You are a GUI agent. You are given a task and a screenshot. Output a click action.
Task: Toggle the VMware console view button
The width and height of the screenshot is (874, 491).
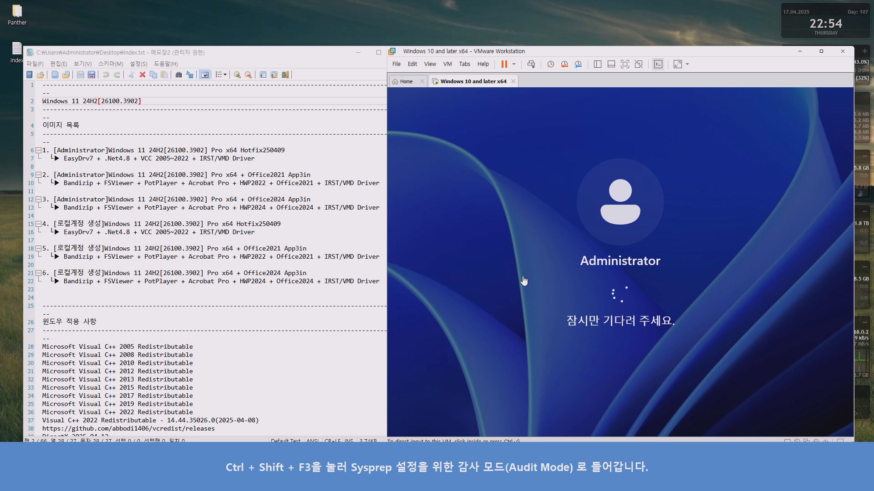pos(658,64)
